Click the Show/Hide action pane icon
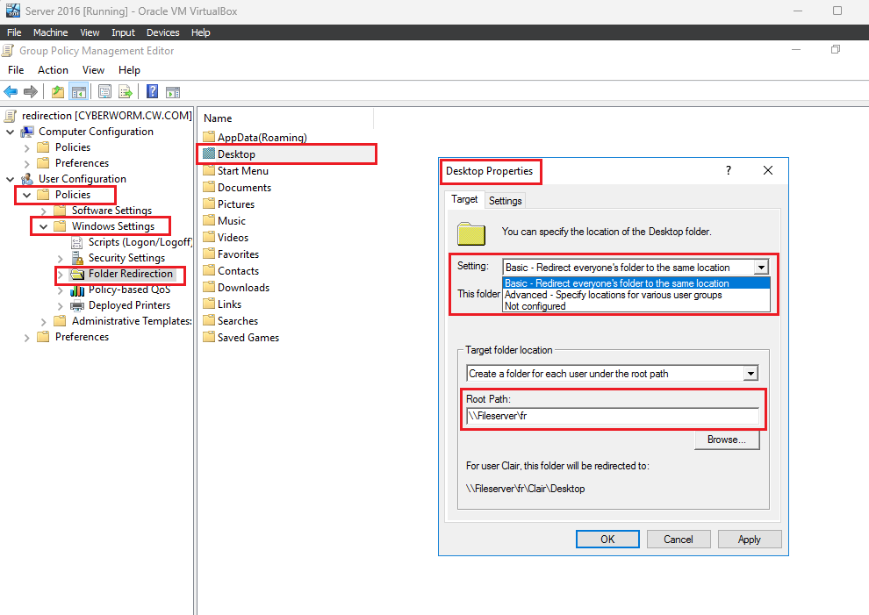869x615 pixels. (x=173, y=91)
